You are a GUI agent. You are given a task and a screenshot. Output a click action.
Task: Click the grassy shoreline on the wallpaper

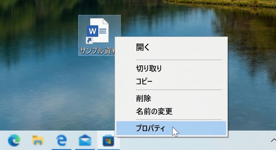coord(220,3)
